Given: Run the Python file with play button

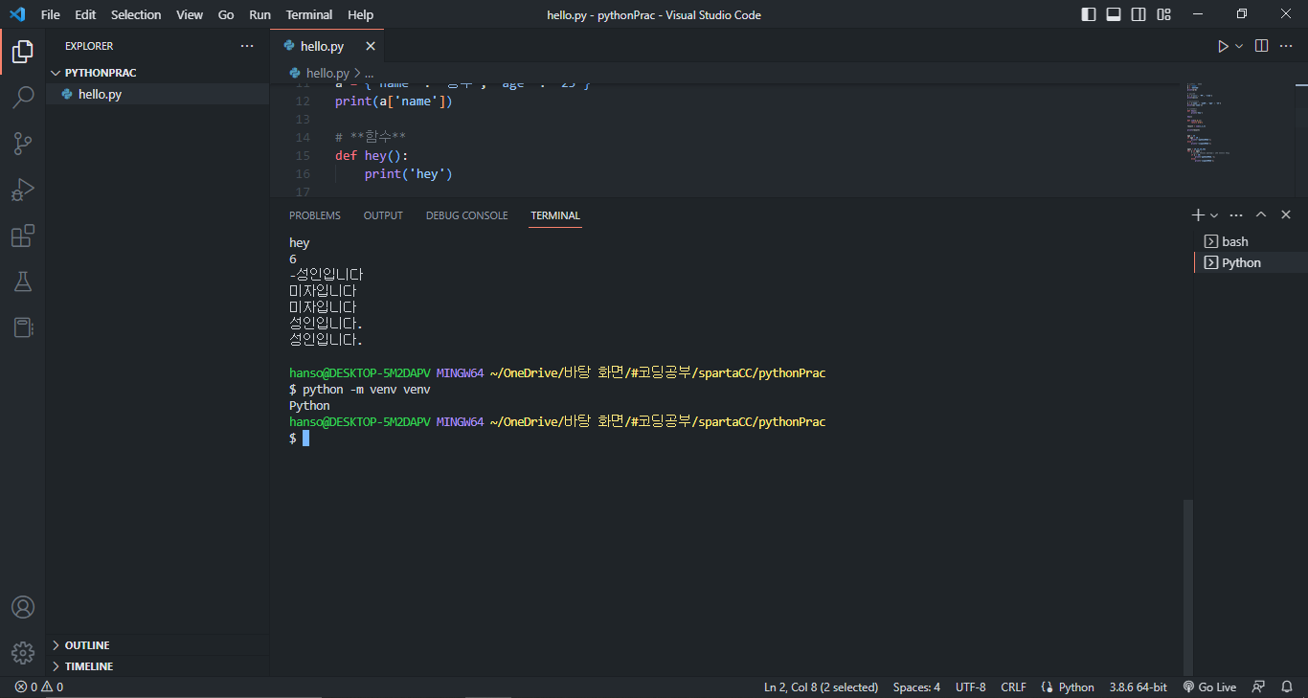Looking at the screenshot, I should click(1223, 46).
